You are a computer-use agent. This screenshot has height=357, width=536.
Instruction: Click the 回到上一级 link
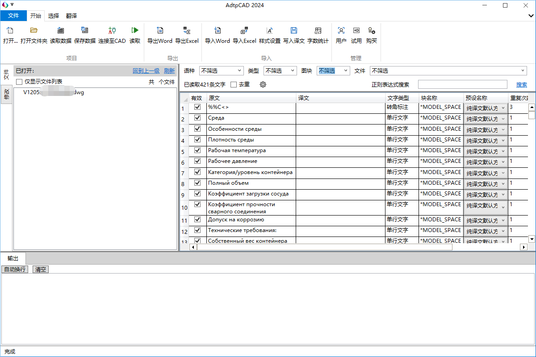(x=146, y=71)
